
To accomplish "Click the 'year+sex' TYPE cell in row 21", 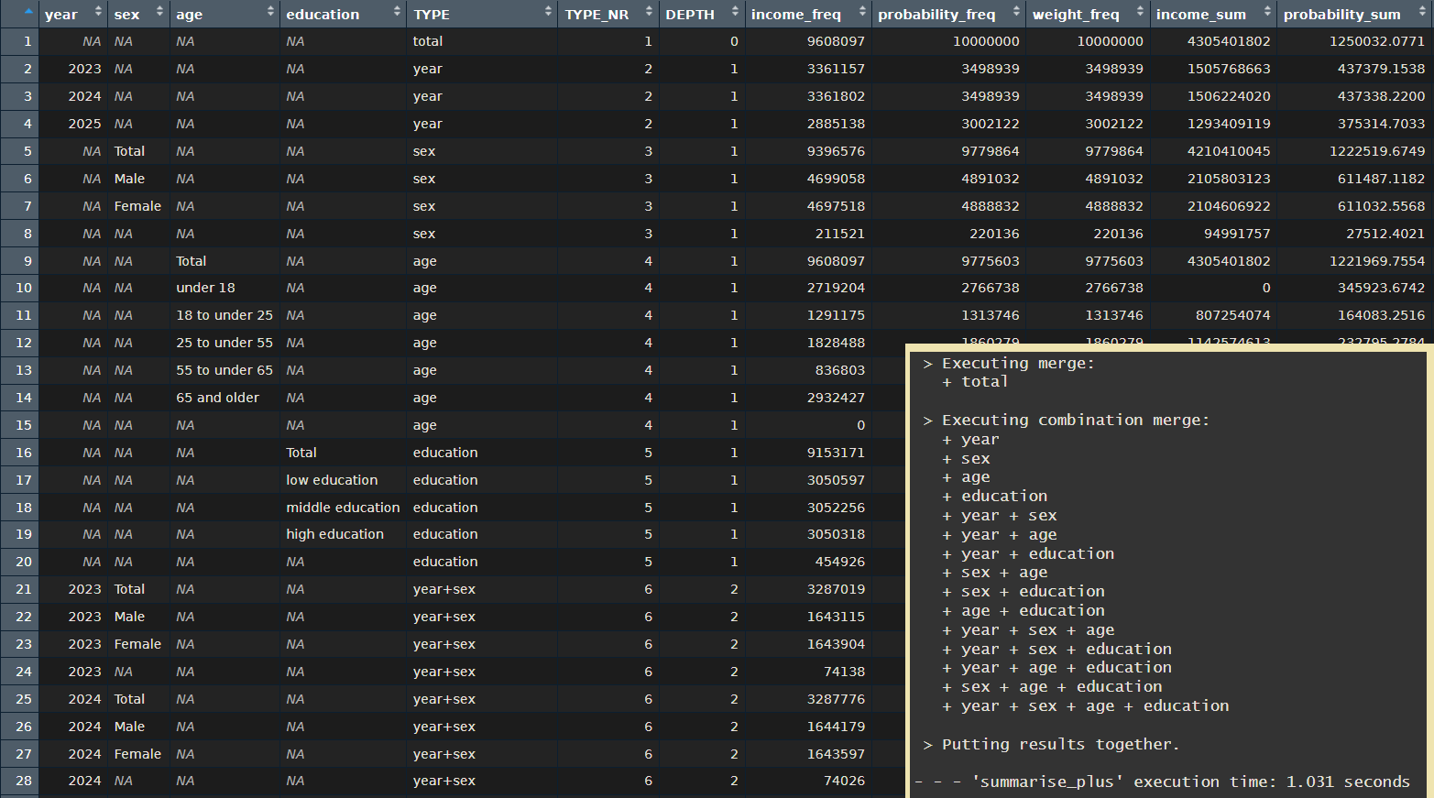I will click(x=444, y=589).
